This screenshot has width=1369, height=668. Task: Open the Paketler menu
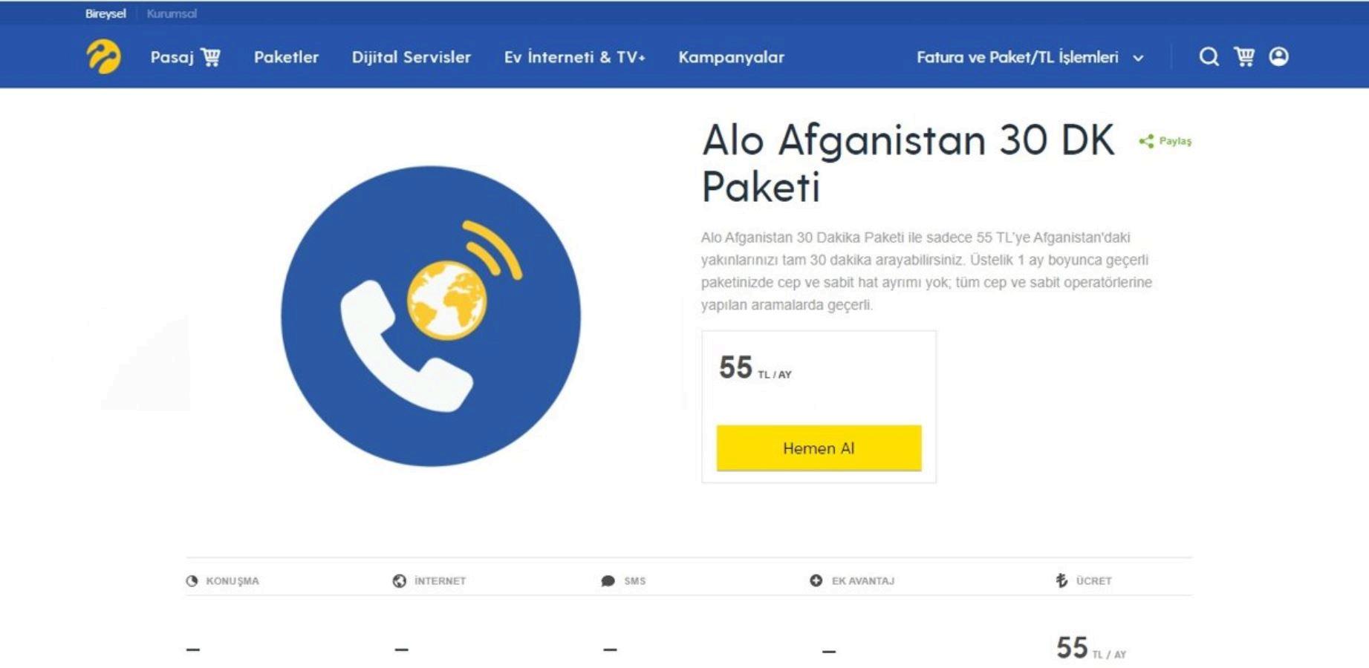pos(286,57)
